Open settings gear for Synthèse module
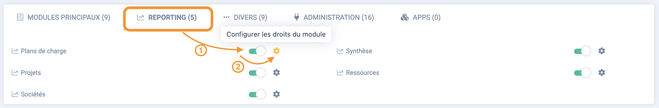659x108 pixels. [602, 51]
